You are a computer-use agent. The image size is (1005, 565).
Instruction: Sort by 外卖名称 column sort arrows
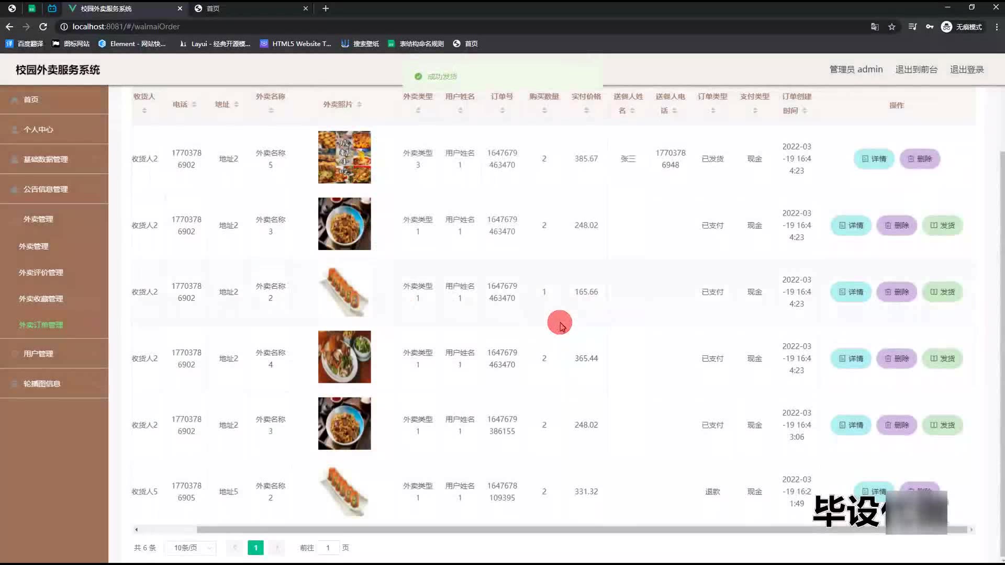tap(271, 110)
